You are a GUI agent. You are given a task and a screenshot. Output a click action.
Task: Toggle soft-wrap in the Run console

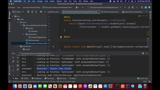pos(18,65)
